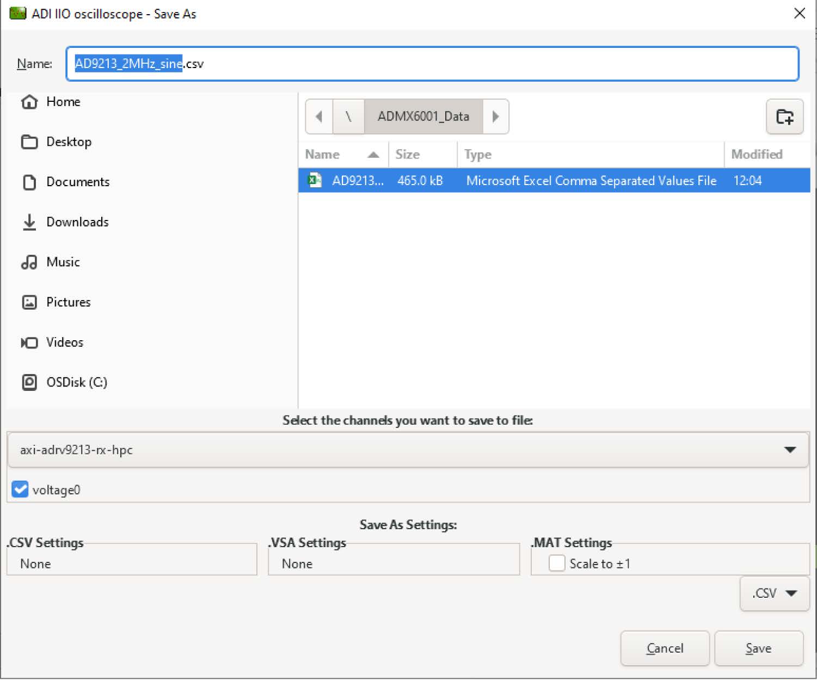Click the path bar left arrow
This screenshot has width=817, height=680.
[319, 117]
